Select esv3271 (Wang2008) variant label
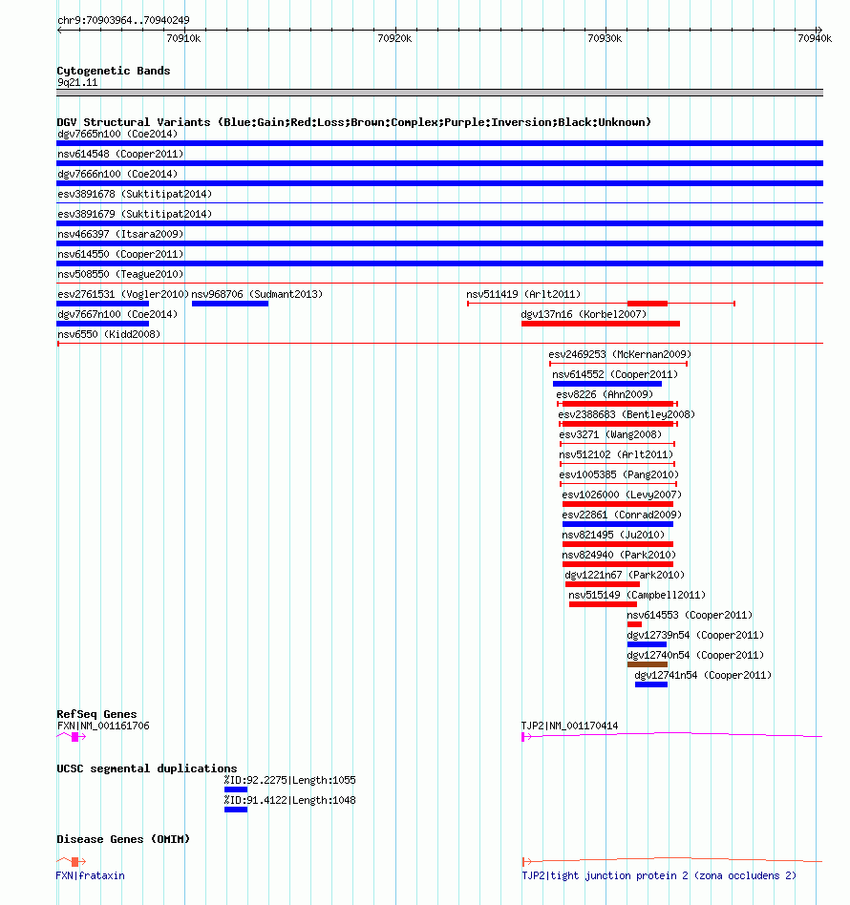Viewport: 850px width, 905px height. [610, 434]
